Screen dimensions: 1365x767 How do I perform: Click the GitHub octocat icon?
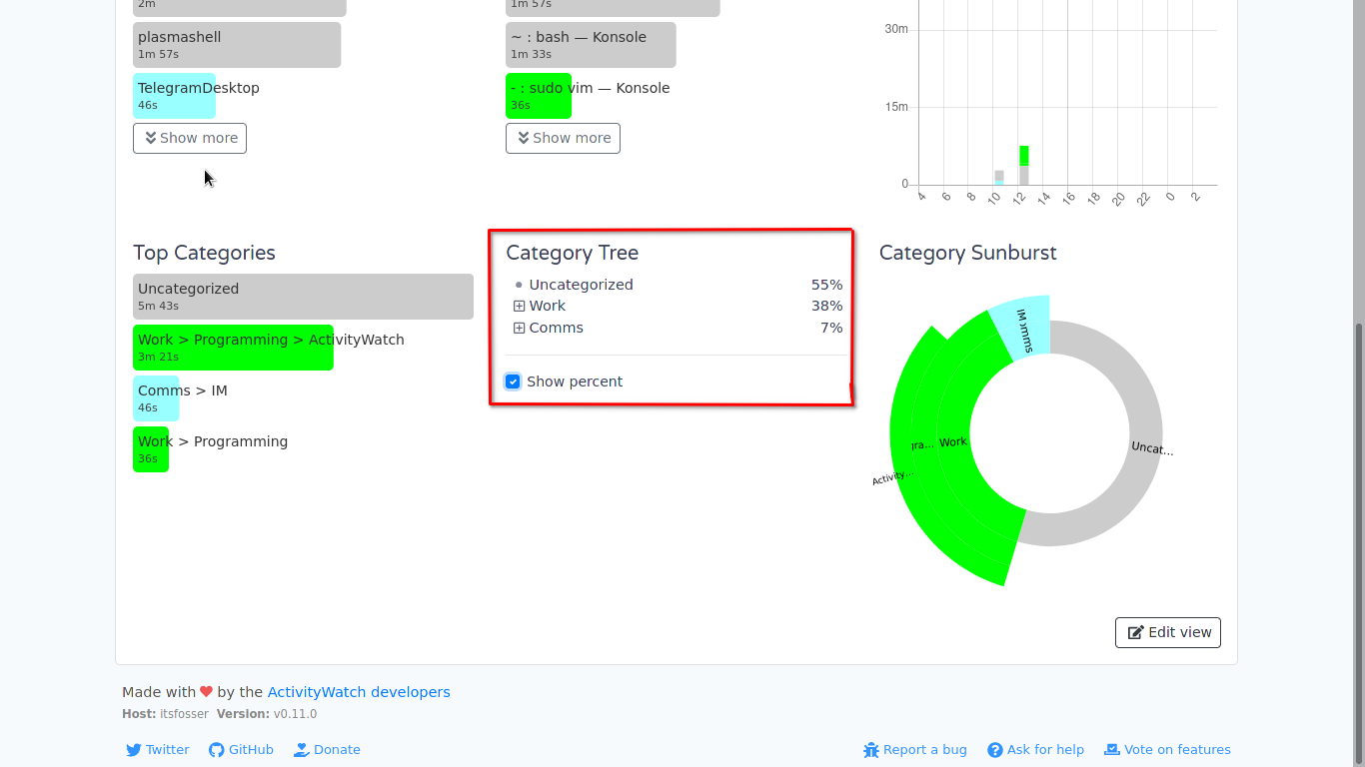216,750
